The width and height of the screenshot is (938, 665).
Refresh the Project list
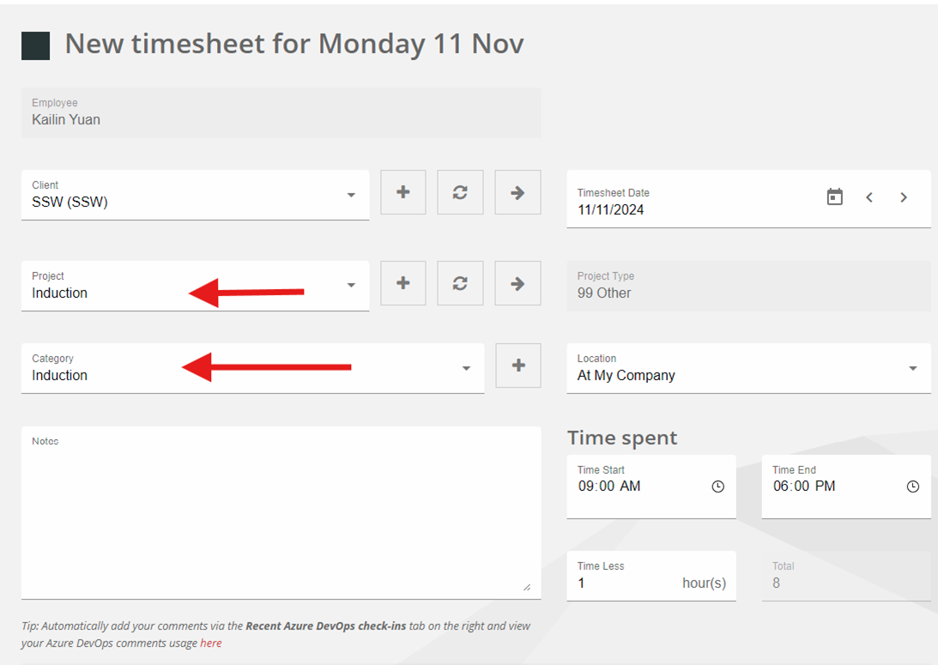pos(460,283)
